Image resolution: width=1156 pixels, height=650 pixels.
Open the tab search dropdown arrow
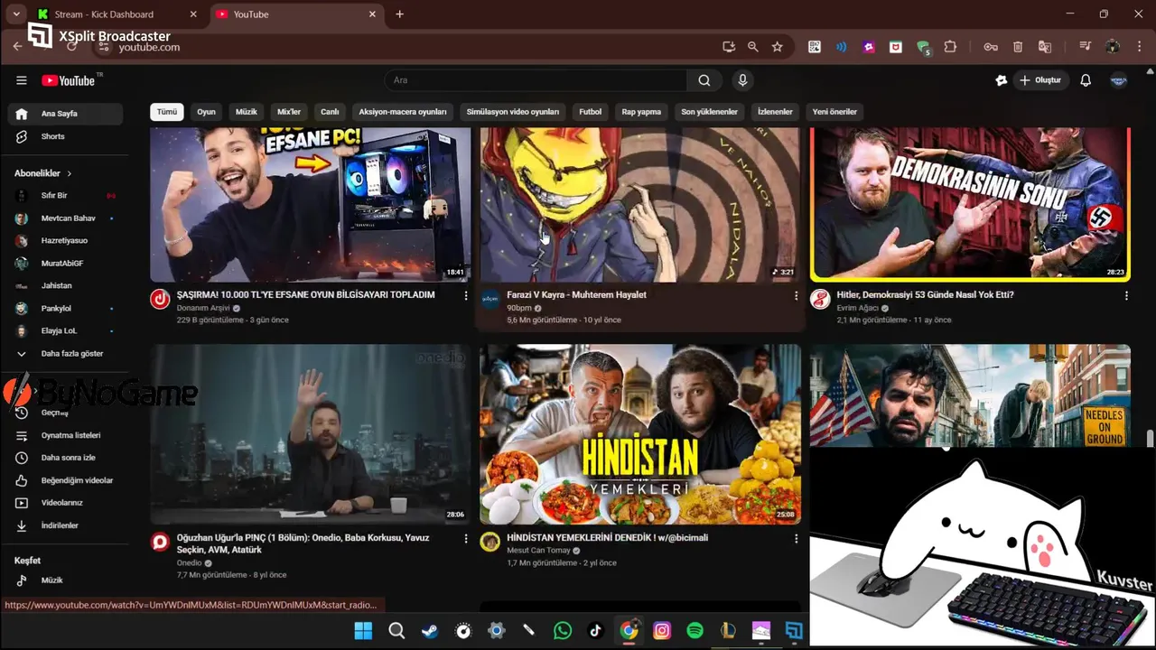[16, 14]
